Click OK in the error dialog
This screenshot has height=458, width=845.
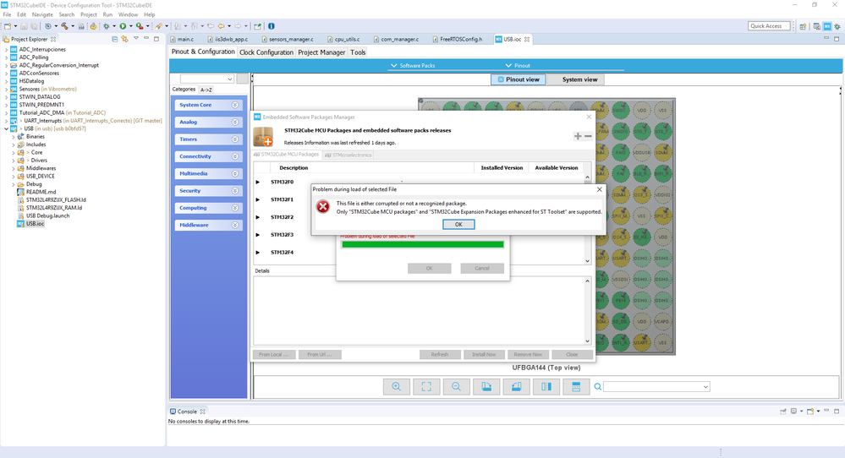pos(458,225)
